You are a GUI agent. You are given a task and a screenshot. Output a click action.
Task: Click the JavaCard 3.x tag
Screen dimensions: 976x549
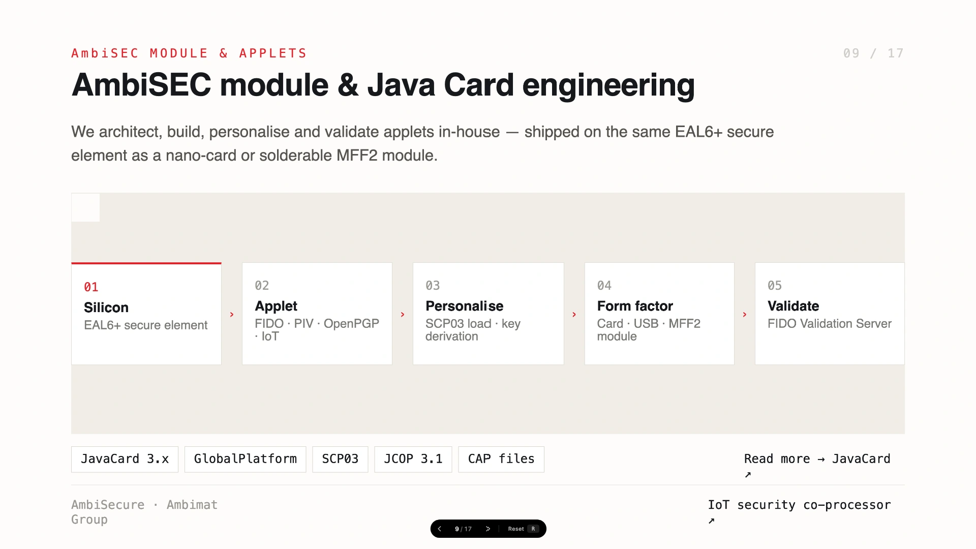click(x=125, y=459)
